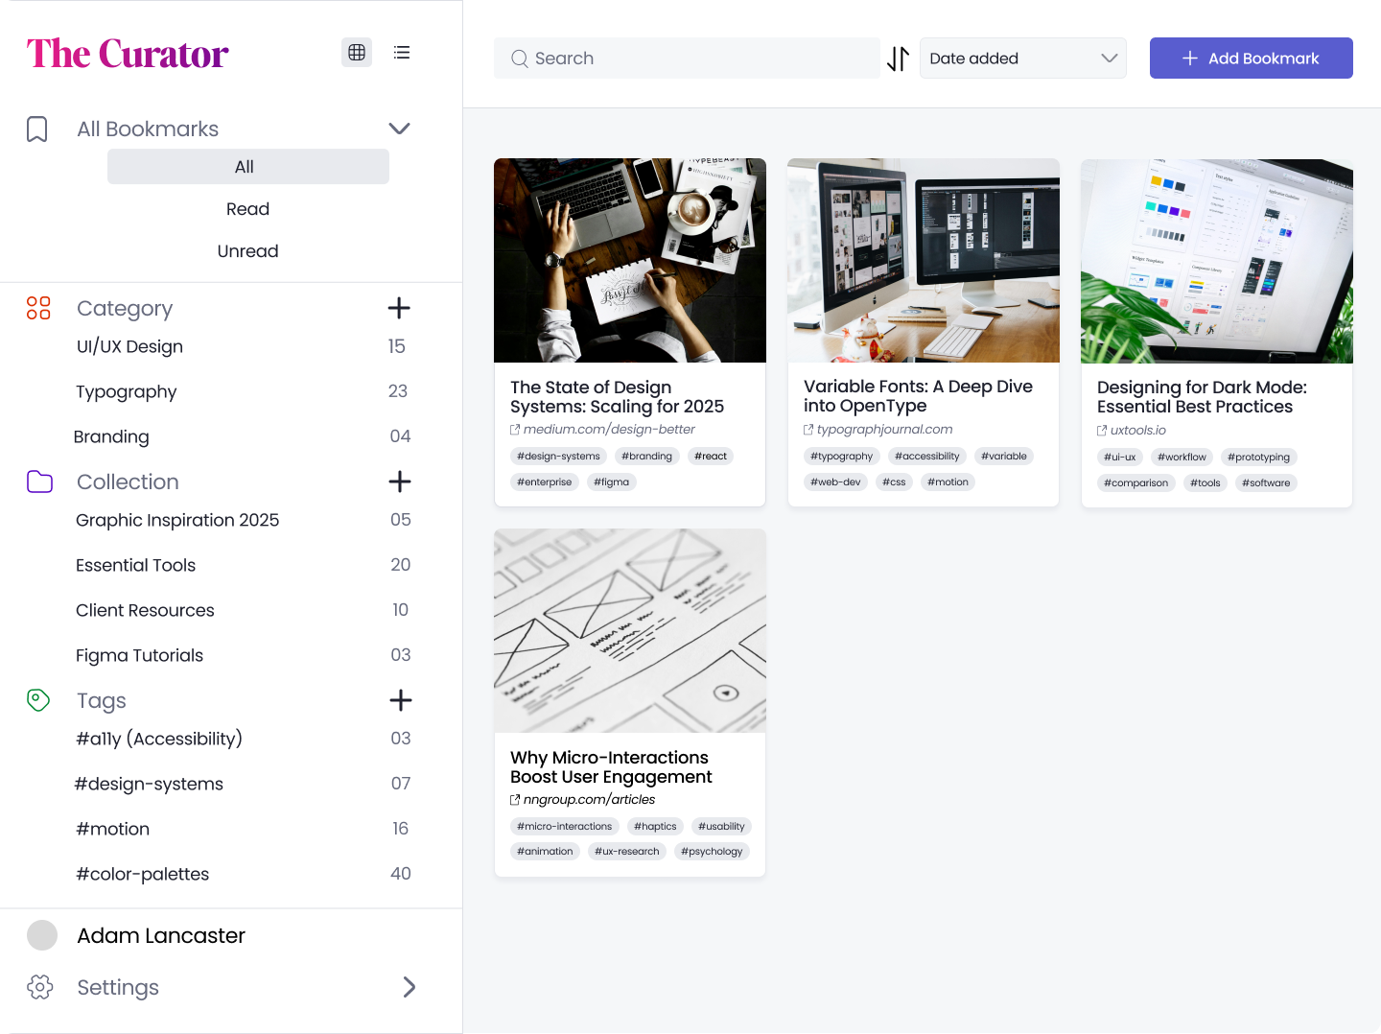Click Adam Lancaster avatar circle
1381x1034 pixels.
tap(42, 935)
